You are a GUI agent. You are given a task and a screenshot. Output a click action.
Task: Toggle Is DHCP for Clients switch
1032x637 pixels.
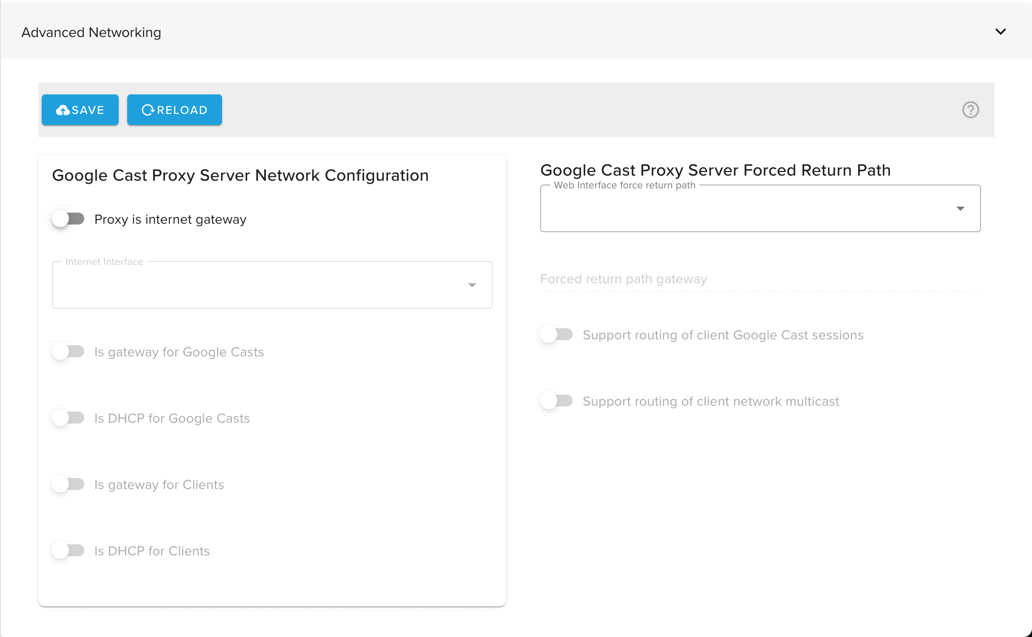click(68, 551)
